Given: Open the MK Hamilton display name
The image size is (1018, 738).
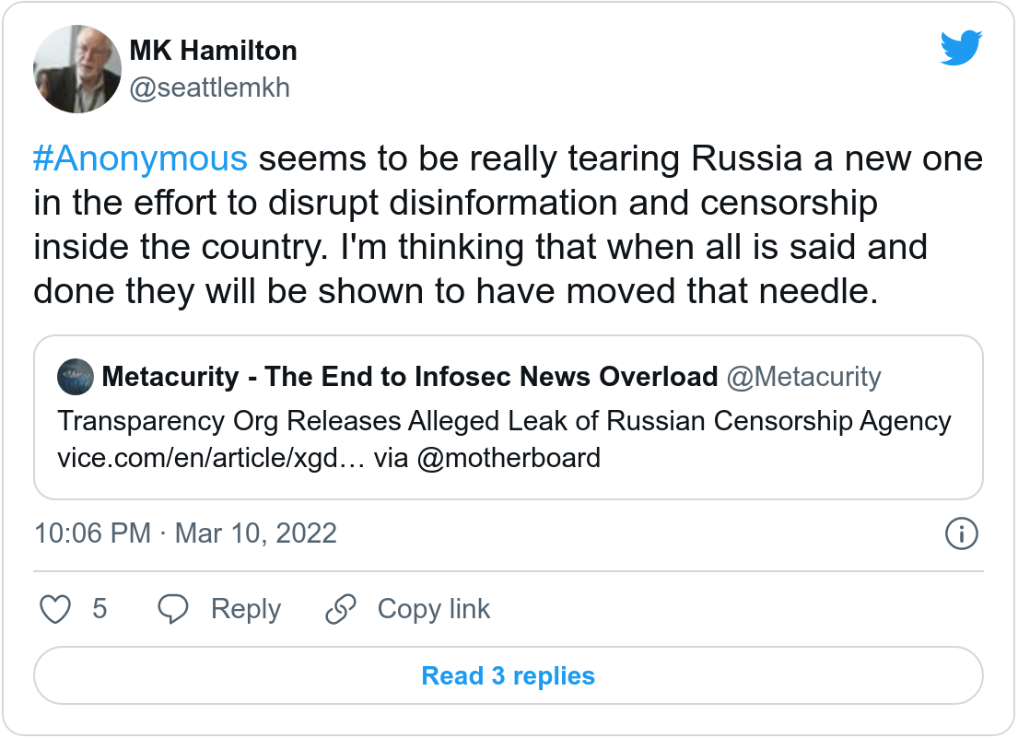Looking at the screenshot, I should pyautogui.click(x=213, y=50).
